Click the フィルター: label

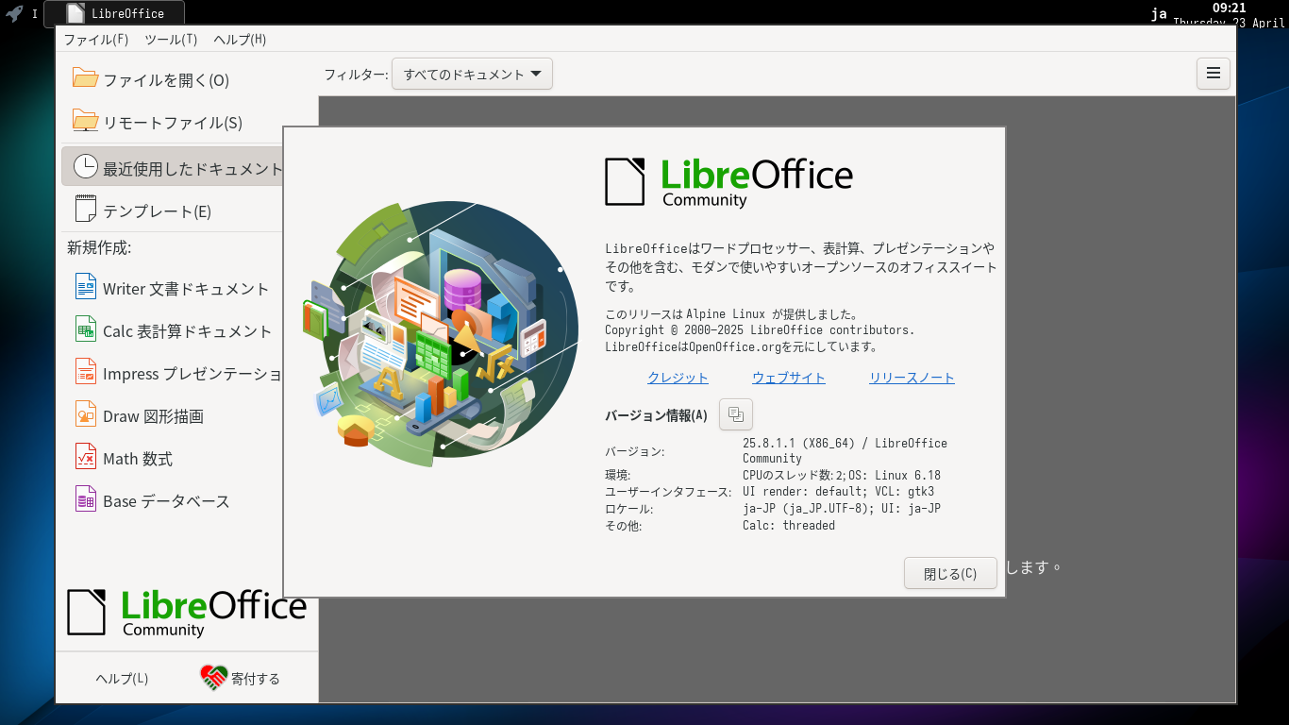(356, 74)
